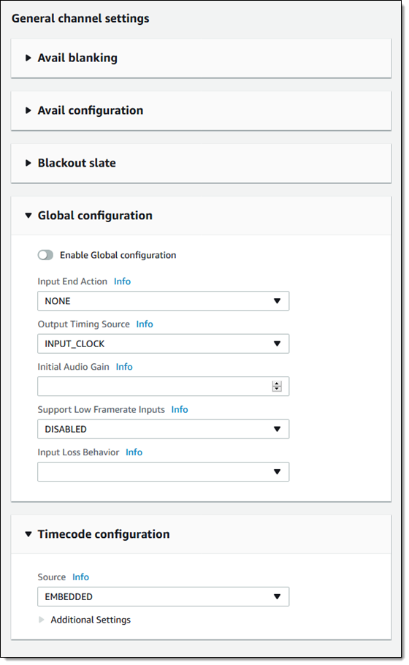The height and width of the screenshot is (665, 409).
Task: Expand the Blackout slate section
Action: click(201, 163)
